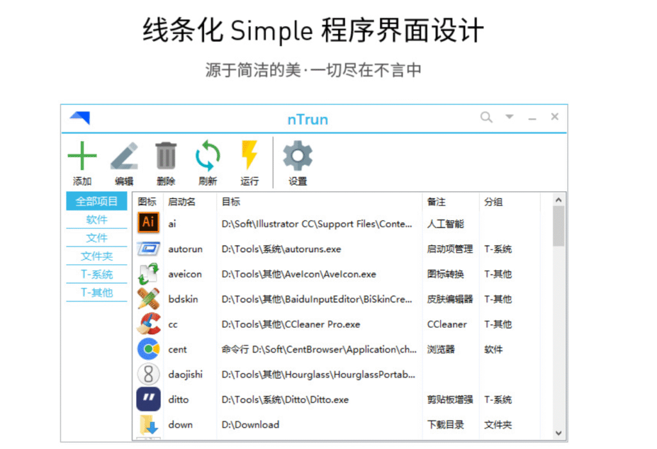Screen dimensions: 657x449
Task: Select the aveicon app icon
Action: coord(148,274)
